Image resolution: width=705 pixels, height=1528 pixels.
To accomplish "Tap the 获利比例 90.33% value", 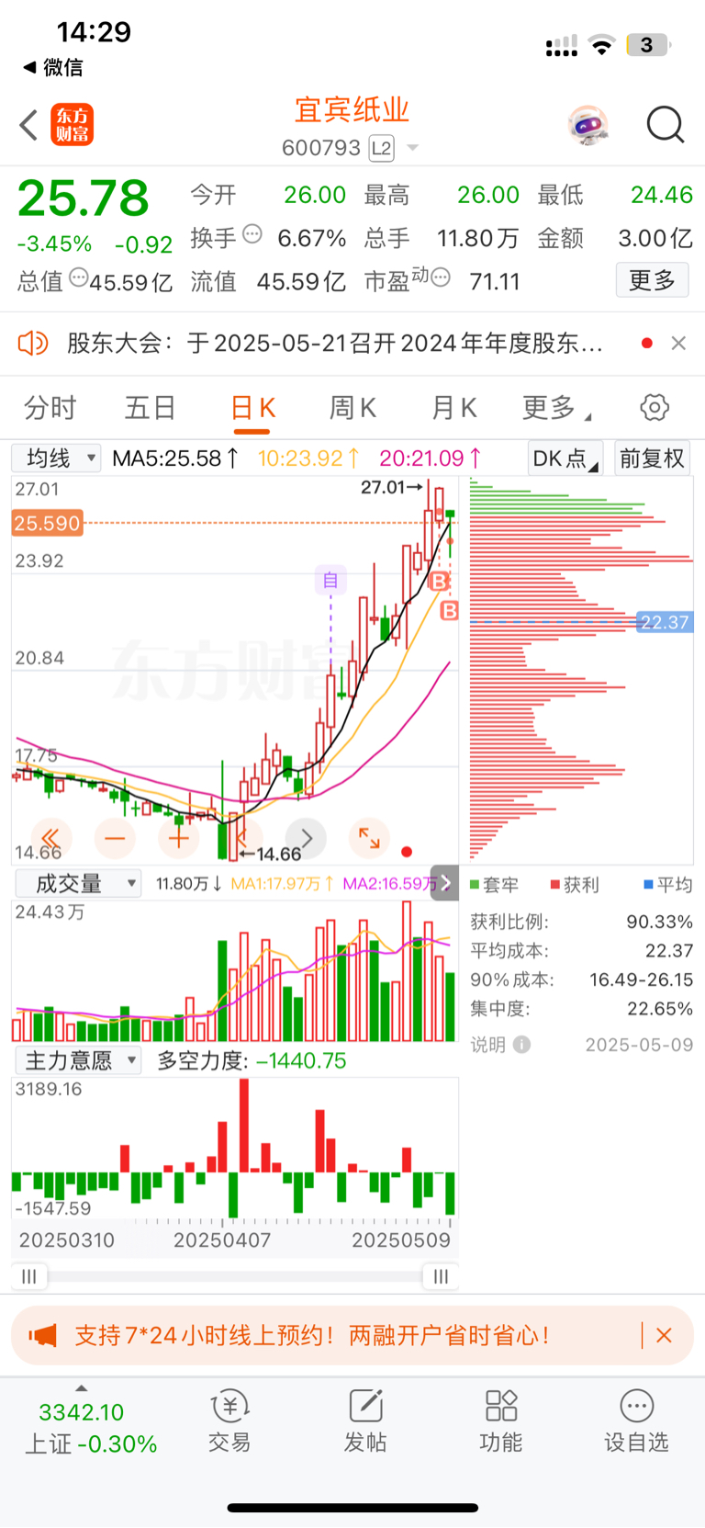I will (659, 922).
